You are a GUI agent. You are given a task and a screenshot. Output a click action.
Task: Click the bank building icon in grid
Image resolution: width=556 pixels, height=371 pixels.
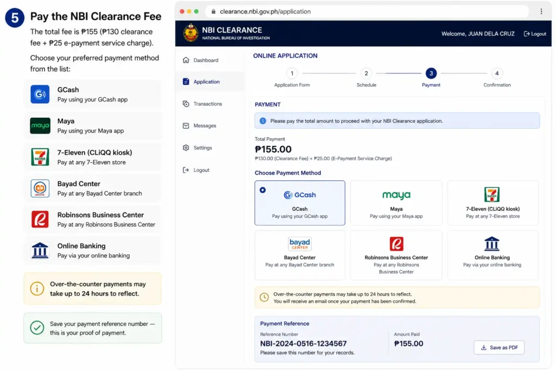pyautogui.click(x=492, y=244)
